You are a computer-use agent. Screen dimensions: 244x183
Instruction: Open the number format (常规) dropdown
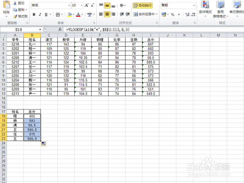(194, 5)
